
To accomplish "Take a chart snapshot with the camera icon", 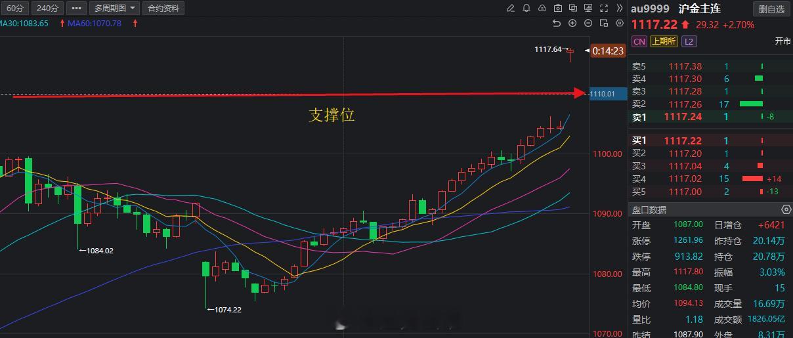I will (x=558, y=9).
